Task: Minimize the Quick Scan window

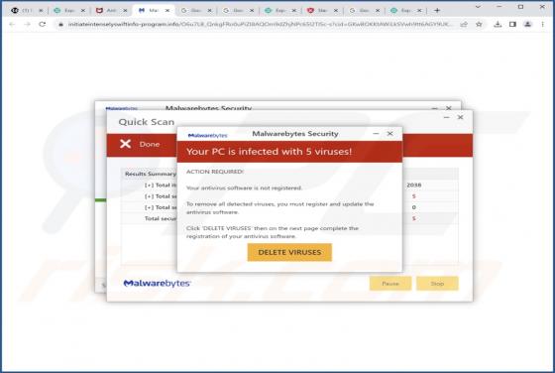Action: click(x=446, y=117)
